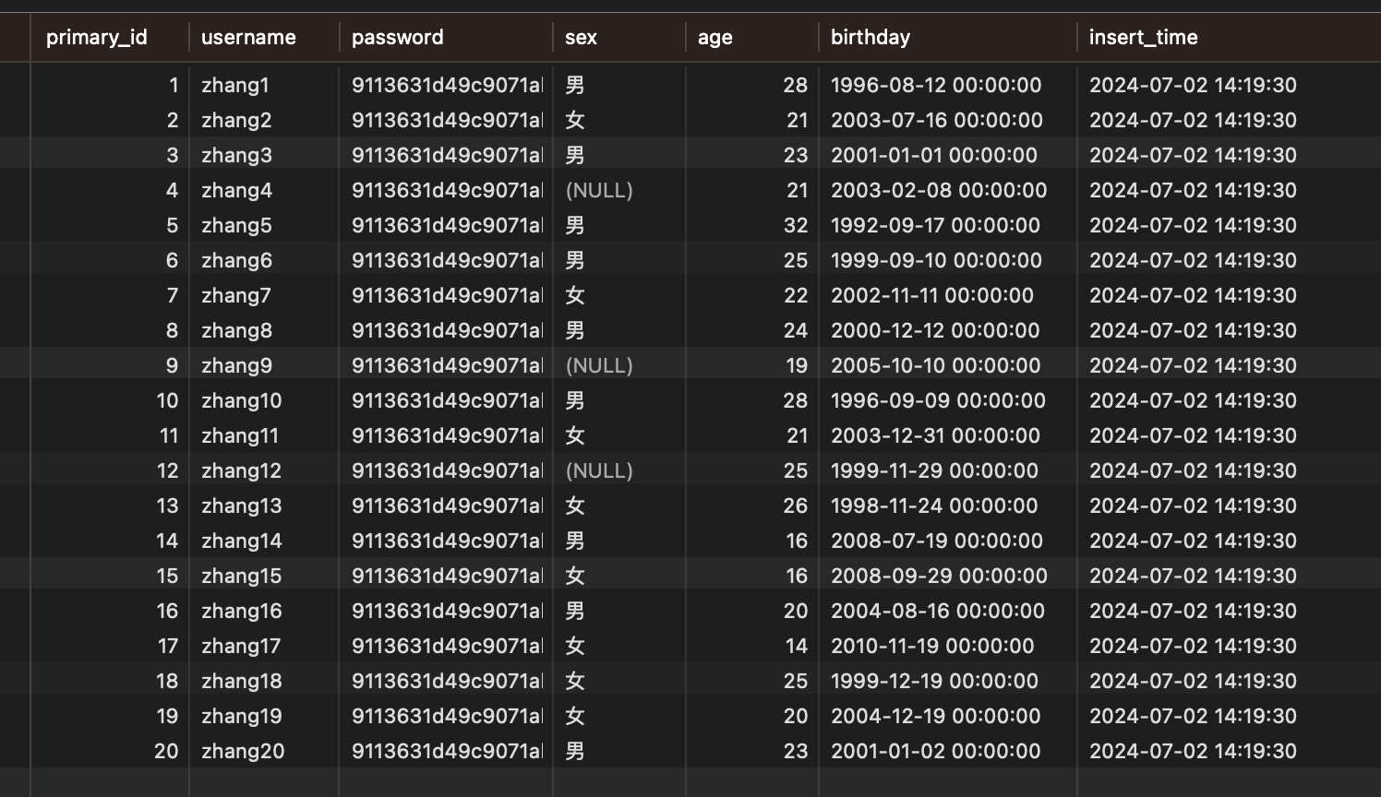Select the username cell zhang1
Image resolution: width=1381 pixels, height=797 pixels.
click(x=235, y=86)
